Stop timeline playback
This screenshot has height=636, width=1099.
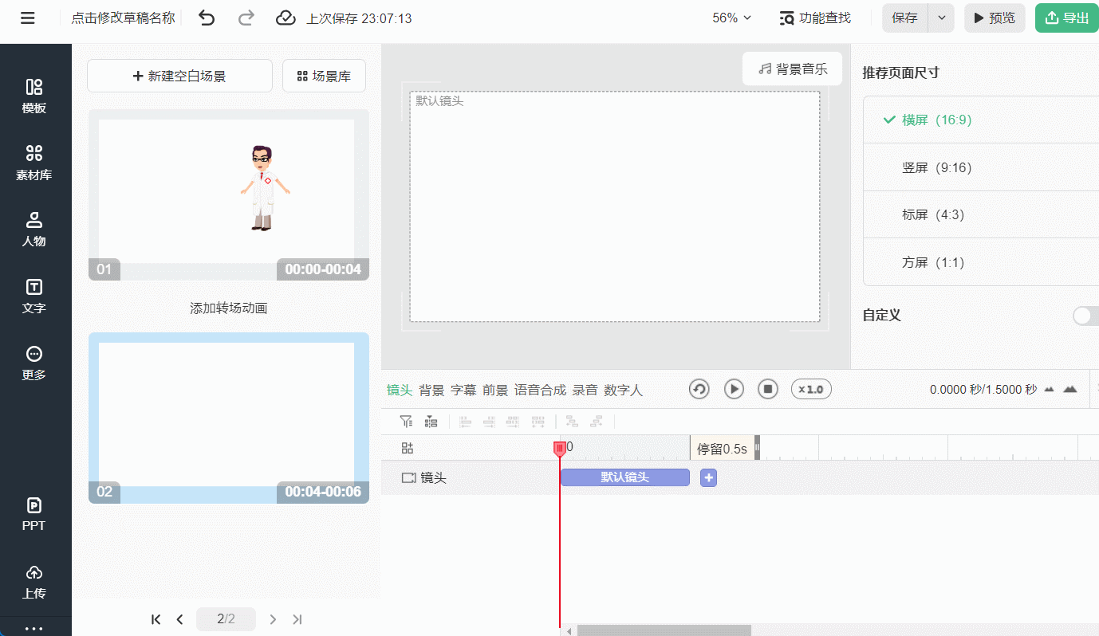768,389
